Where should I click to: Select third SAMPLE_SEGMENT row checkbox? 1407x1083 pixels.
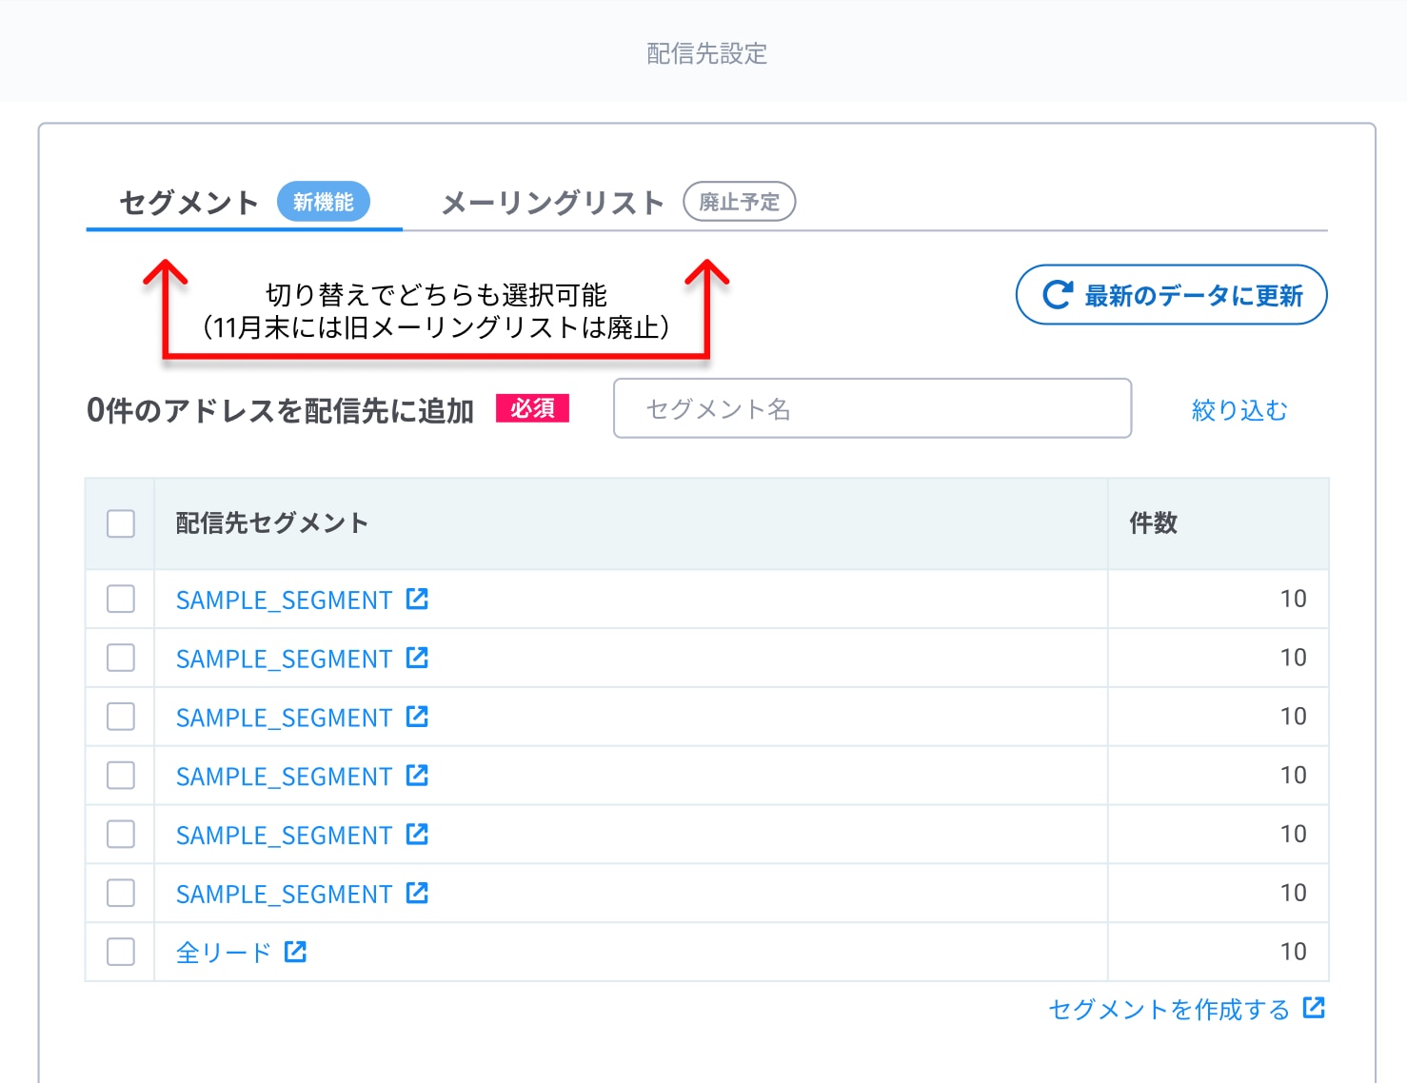[121, 717]
